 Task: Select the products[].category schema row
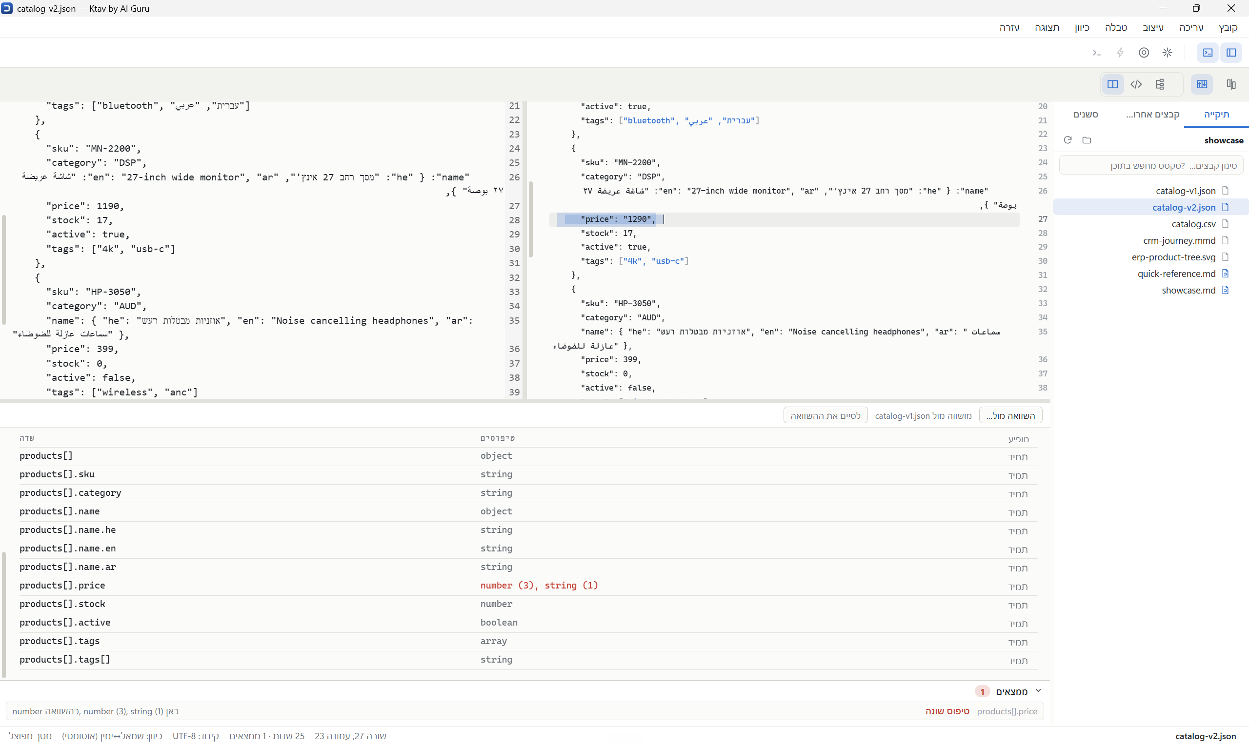[528, 493]
